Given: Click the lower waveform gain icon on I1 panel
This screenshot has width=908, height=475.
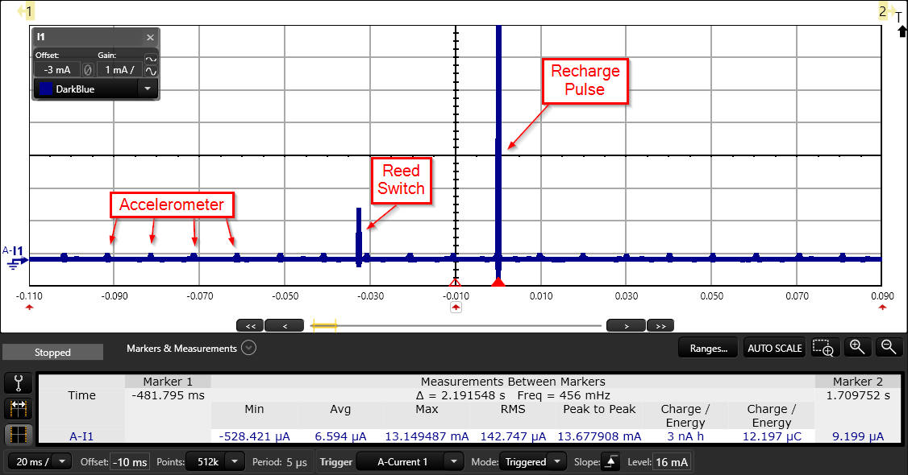Looking at the screenshot, I should point(150,72).
